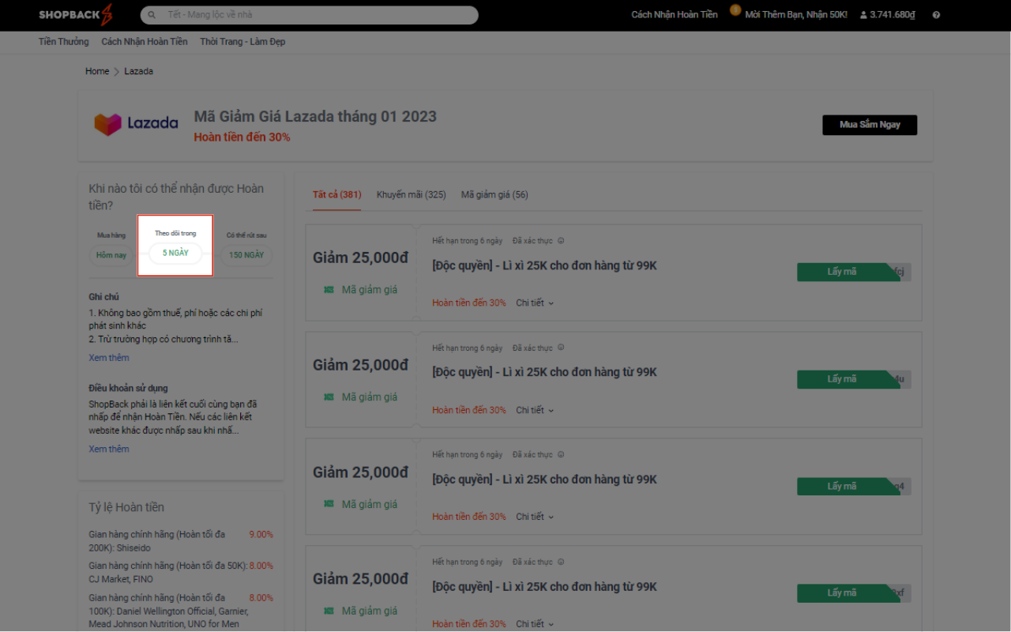1011x632 pixels.
Task: Click the Lazada store logo
Action: [x=136, y=124]
